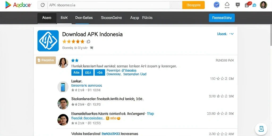Image resolution: width=272 pixels, height=136 pixels.
Task: Open the blue link under Lankar
Action: [87, 86]
